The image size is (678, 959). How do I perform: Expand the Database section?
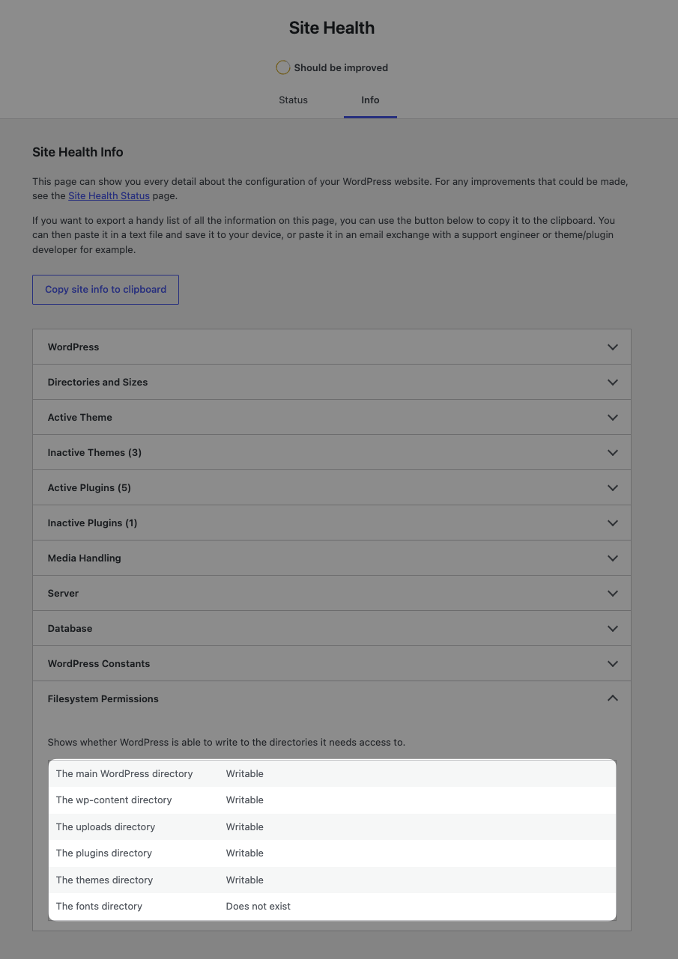pyautogui.click(x=332, y=628)
